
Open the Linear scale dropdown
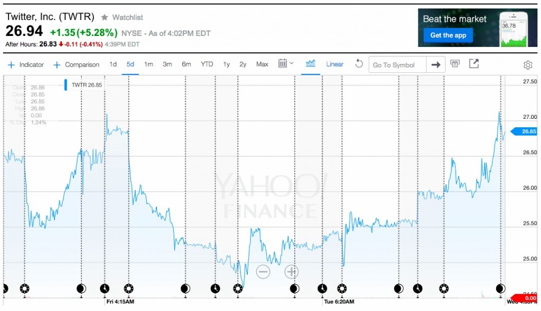[x=334, y=64]
